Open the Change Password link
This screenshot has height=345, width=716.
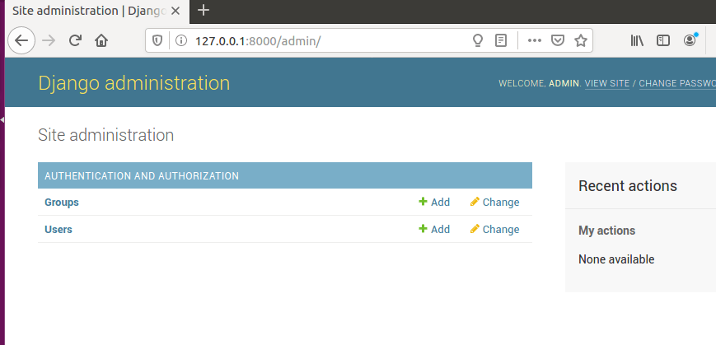coord(677,83)
